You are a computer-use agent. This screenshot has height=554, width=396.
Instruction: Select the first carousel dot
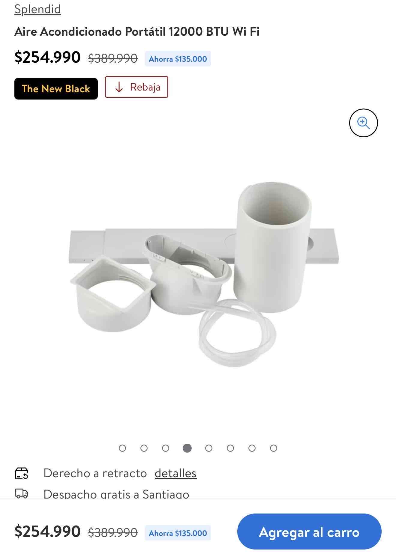(x=122, y=448)
